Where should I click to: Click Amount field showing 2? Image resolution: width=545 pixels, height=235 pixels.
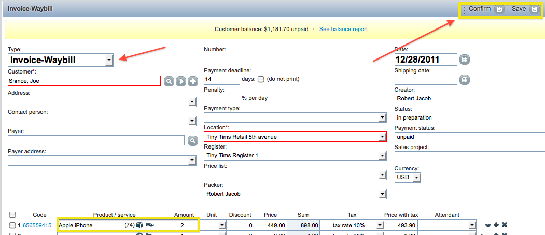[x=184, y=225]
